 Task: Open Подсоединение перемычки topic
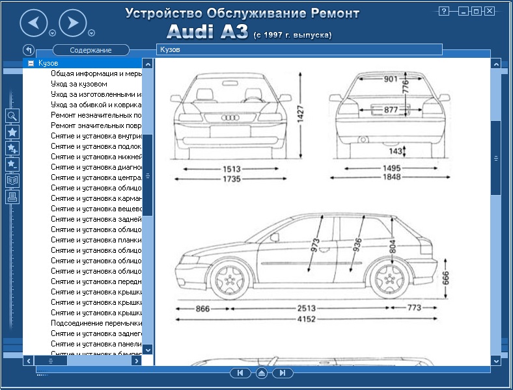(x=96, y=323)
